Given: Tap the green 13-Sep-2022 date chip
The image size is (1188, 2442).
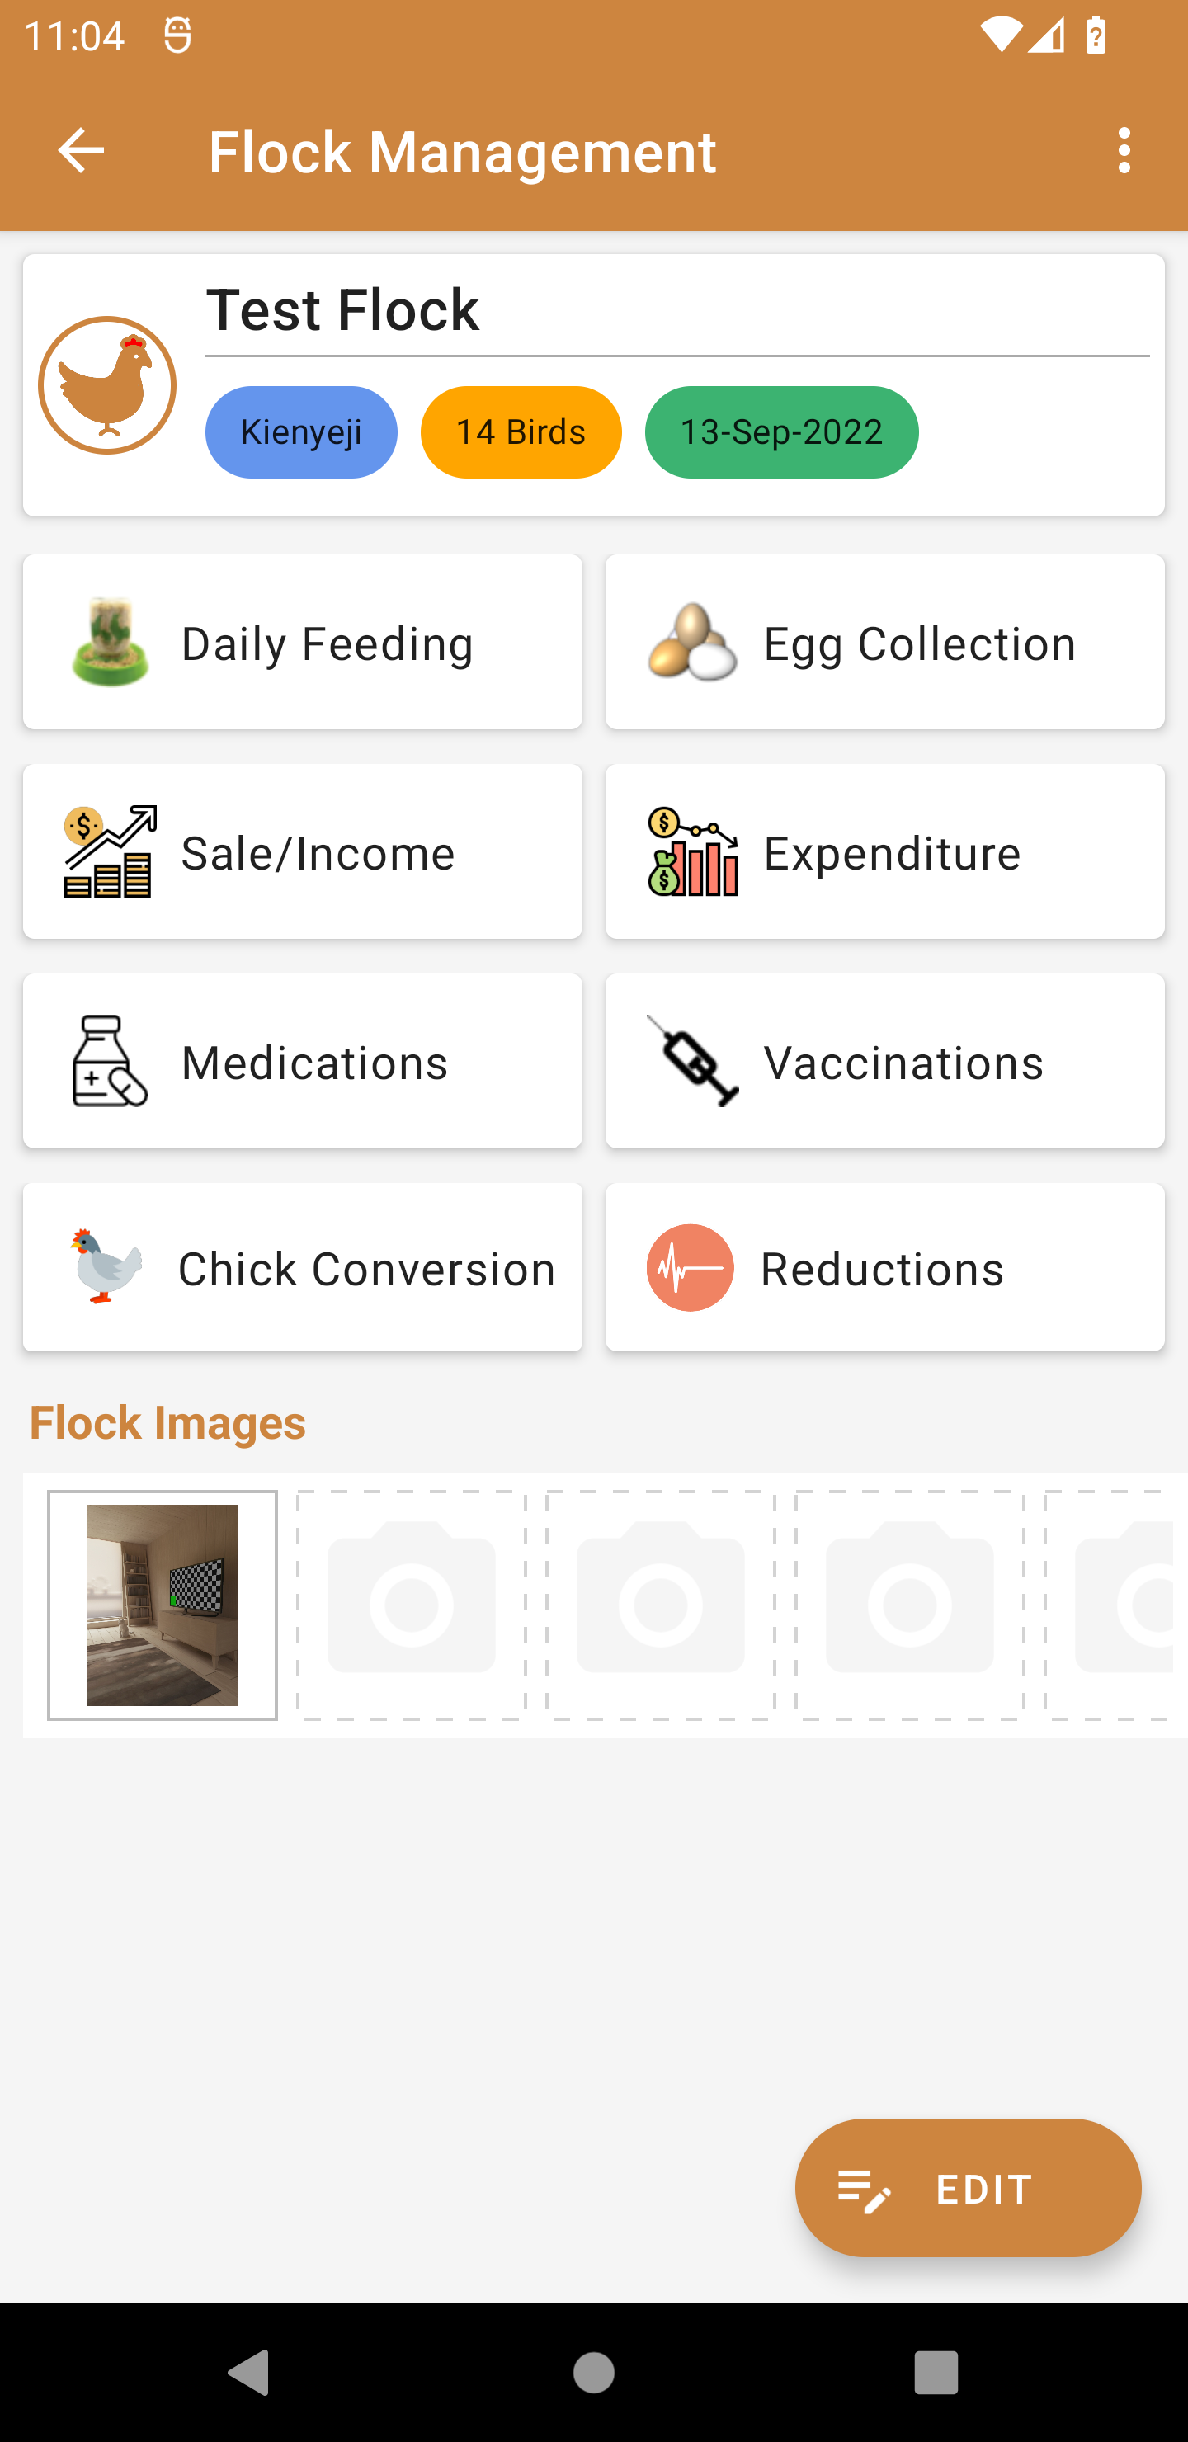Looking at the screenshot, I should (x=781, y=432).
